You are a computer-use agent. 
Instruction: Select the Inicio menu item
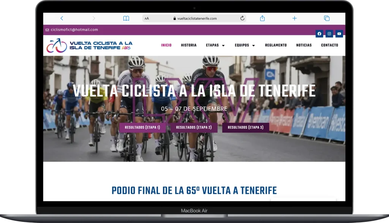tap(166, 45)
